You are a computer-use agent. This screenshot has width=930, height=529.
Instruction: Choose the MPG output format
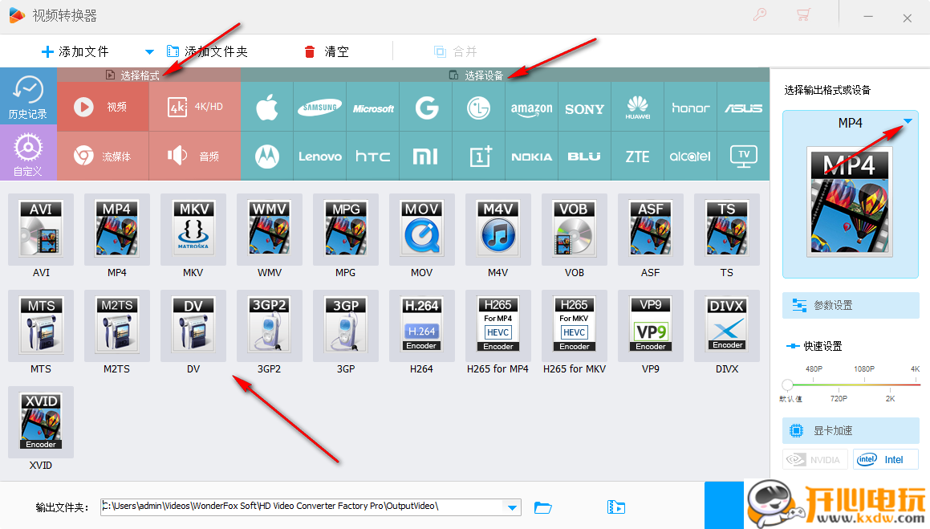click(x=346, y=230)
